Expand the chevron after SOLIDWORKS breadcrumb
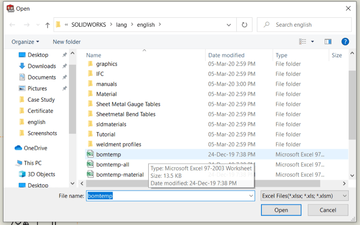 pyautogui.click(x=111, y=25)
